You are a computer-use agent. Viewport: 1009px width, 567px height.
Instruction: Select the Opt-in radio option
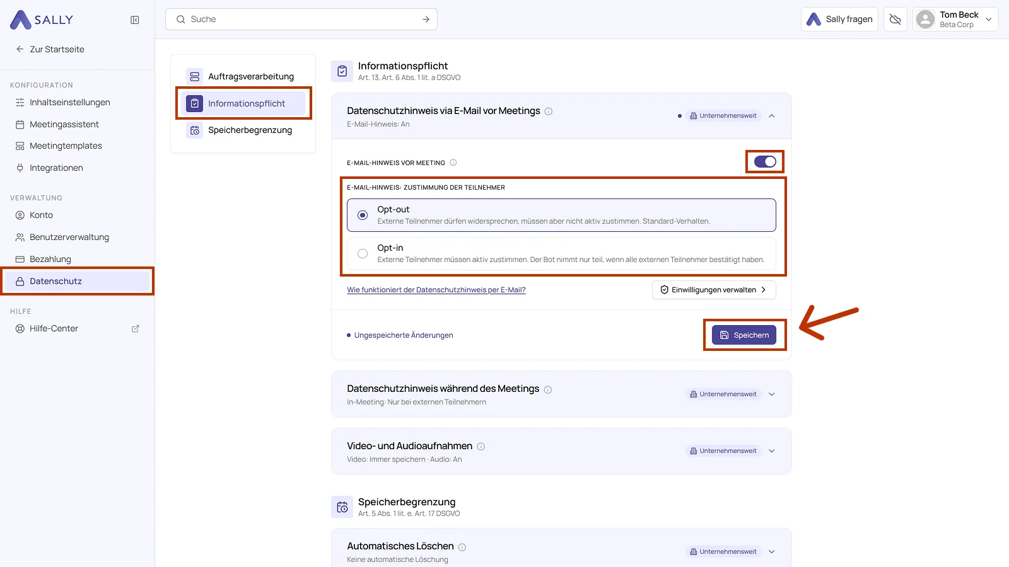(363, 254)
